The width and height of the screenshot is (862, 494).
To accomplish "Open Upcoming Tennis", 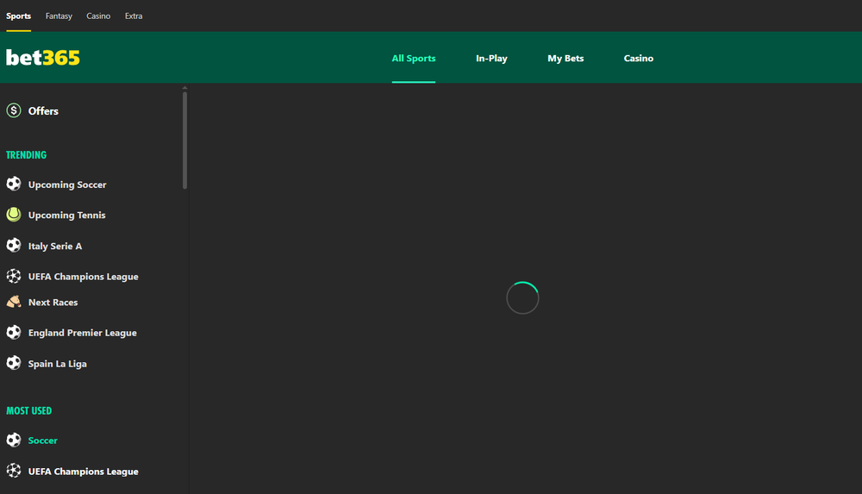I will (66, 215).
